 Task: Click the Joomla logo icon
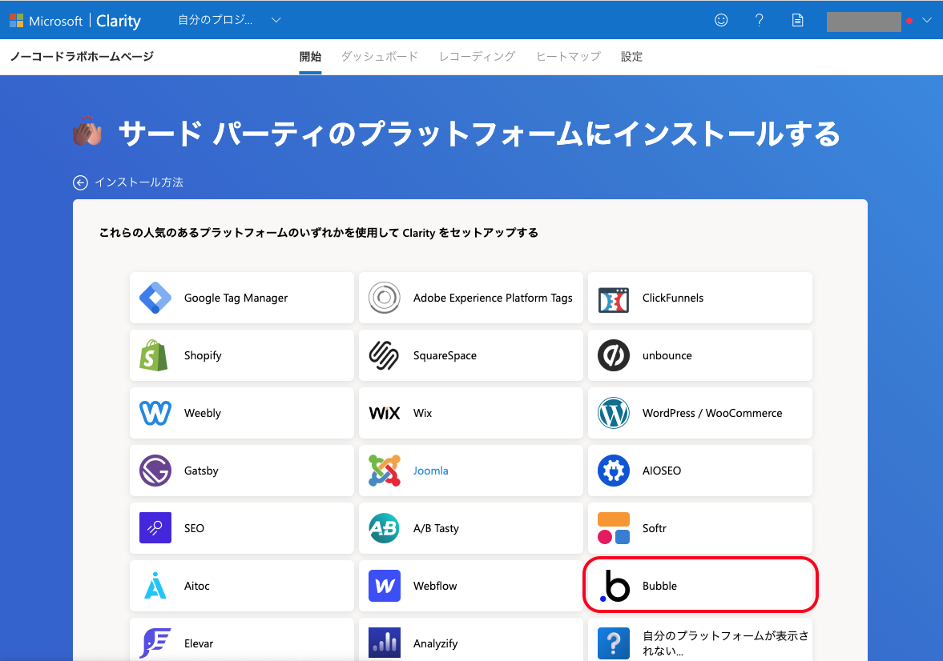(x=385, y=471)
